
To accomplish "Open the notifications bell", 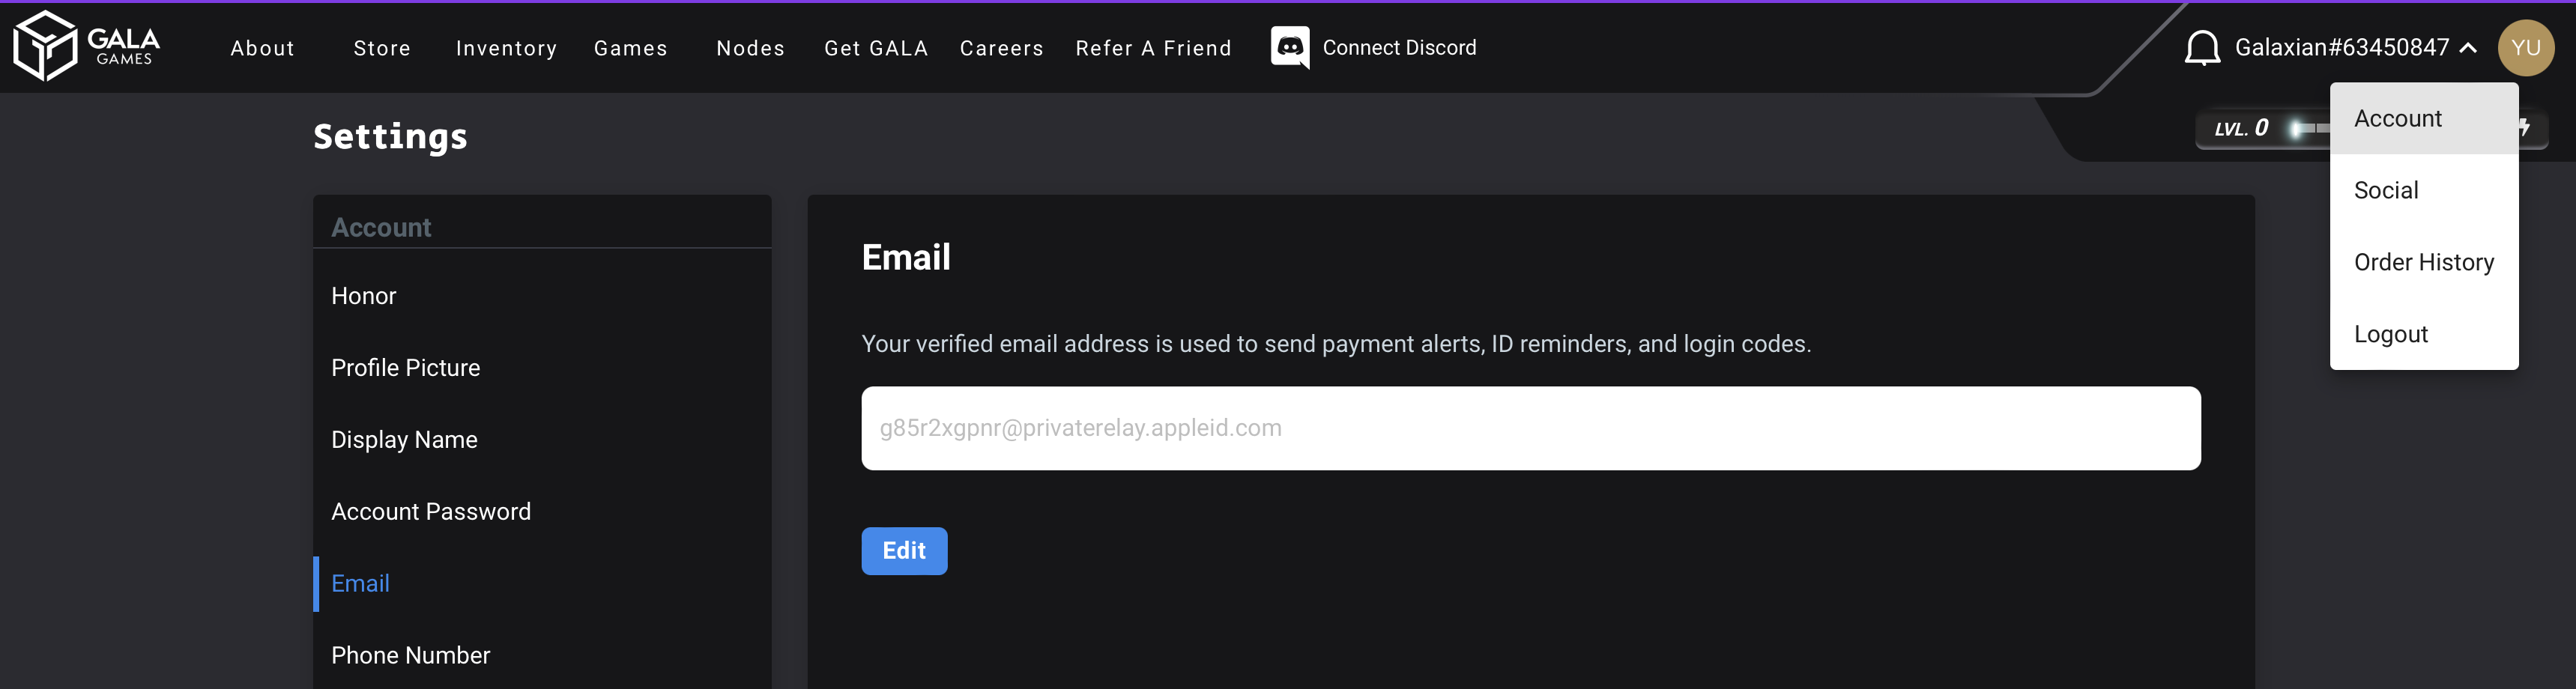I will [2201, 48].
